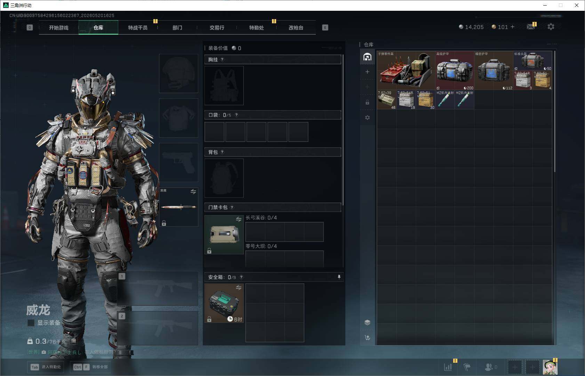Click the 进入特勤处 button

(x=46, y=367)
